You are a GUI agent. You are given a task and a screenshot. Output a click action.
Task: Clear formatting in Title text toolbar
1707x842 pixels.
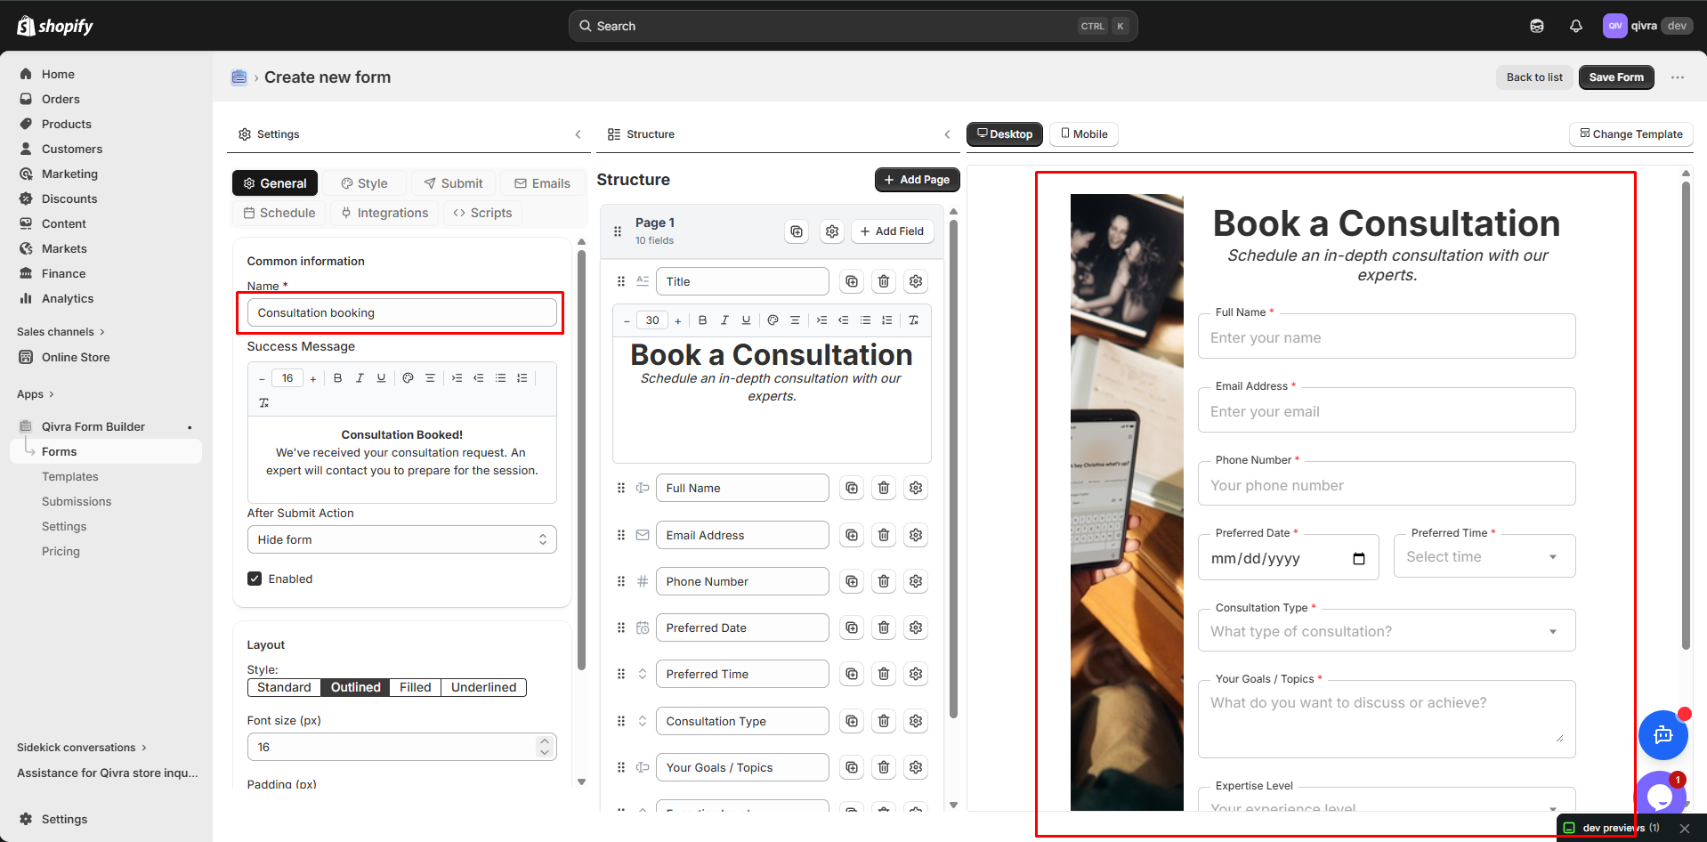click(913, 320)
